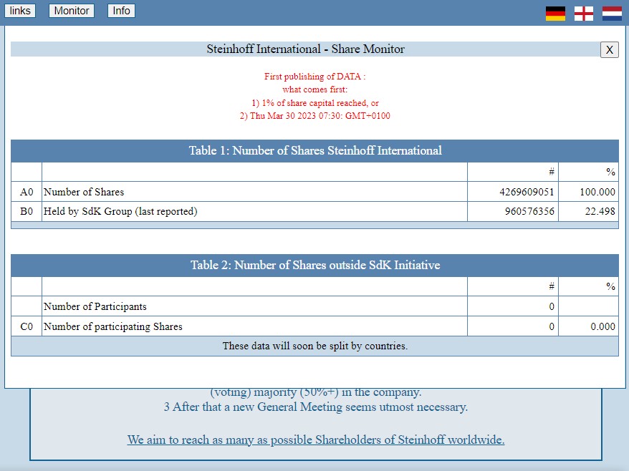Select the Table 1 header bar
Viewport: 629px width, 471px height.
tap(314, 151)
